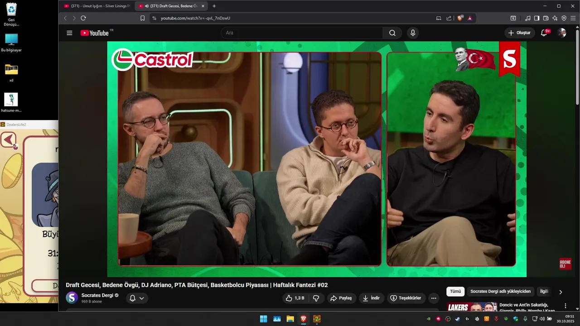Reload the page in the browser
The height and width of the screenshot is (326, 580).
click(83, 18)
